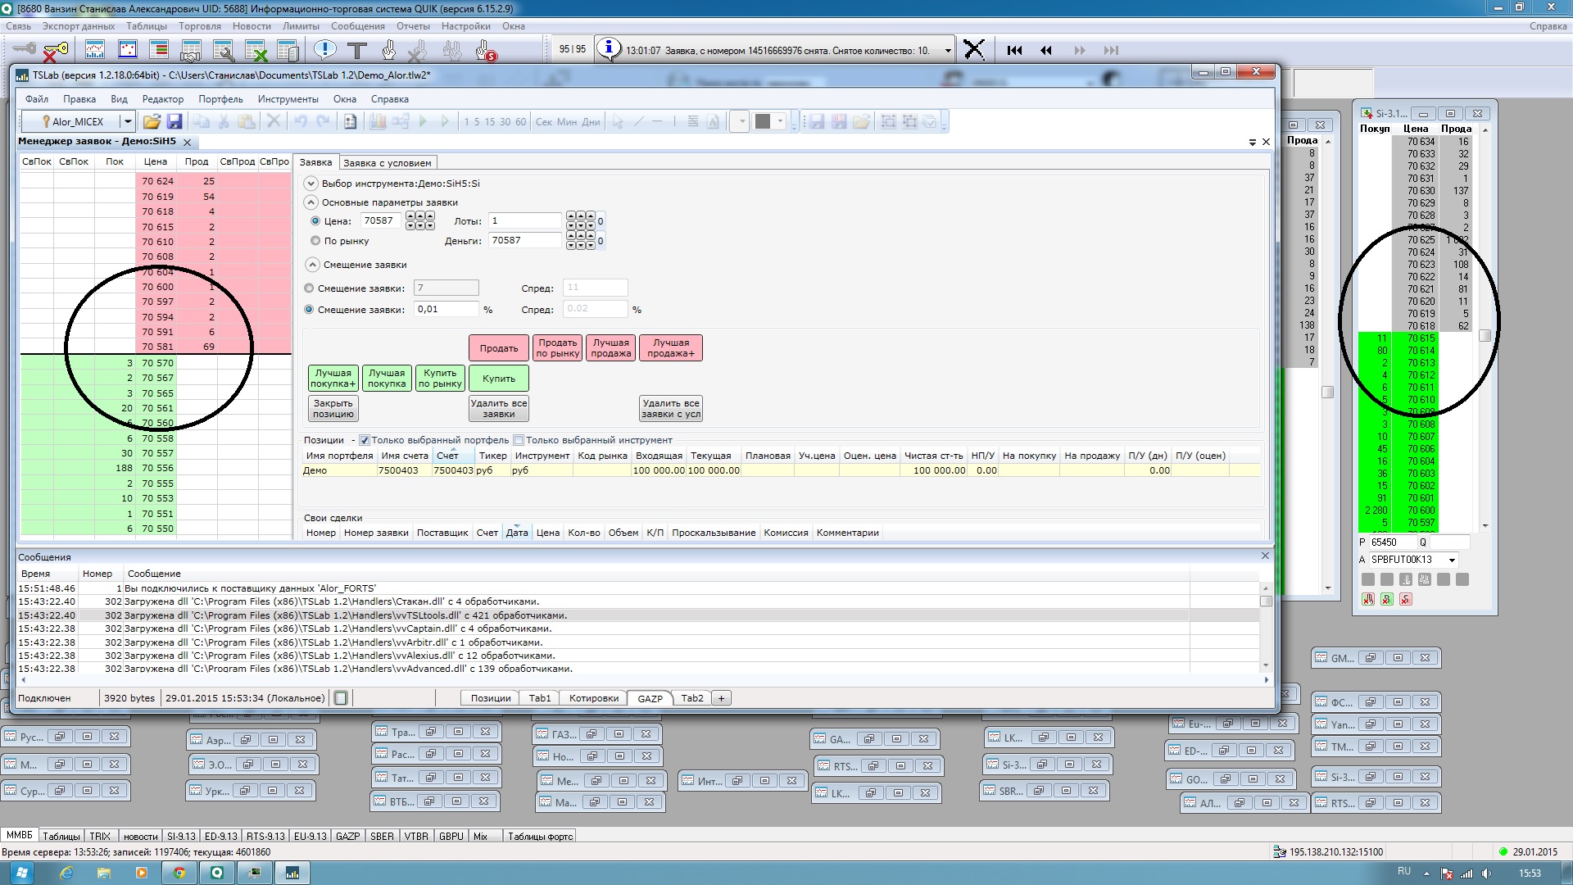Jump to first message with rewind-to-start icon
Viewport: 1573px width, 885px height.
tap(1014, 50)
